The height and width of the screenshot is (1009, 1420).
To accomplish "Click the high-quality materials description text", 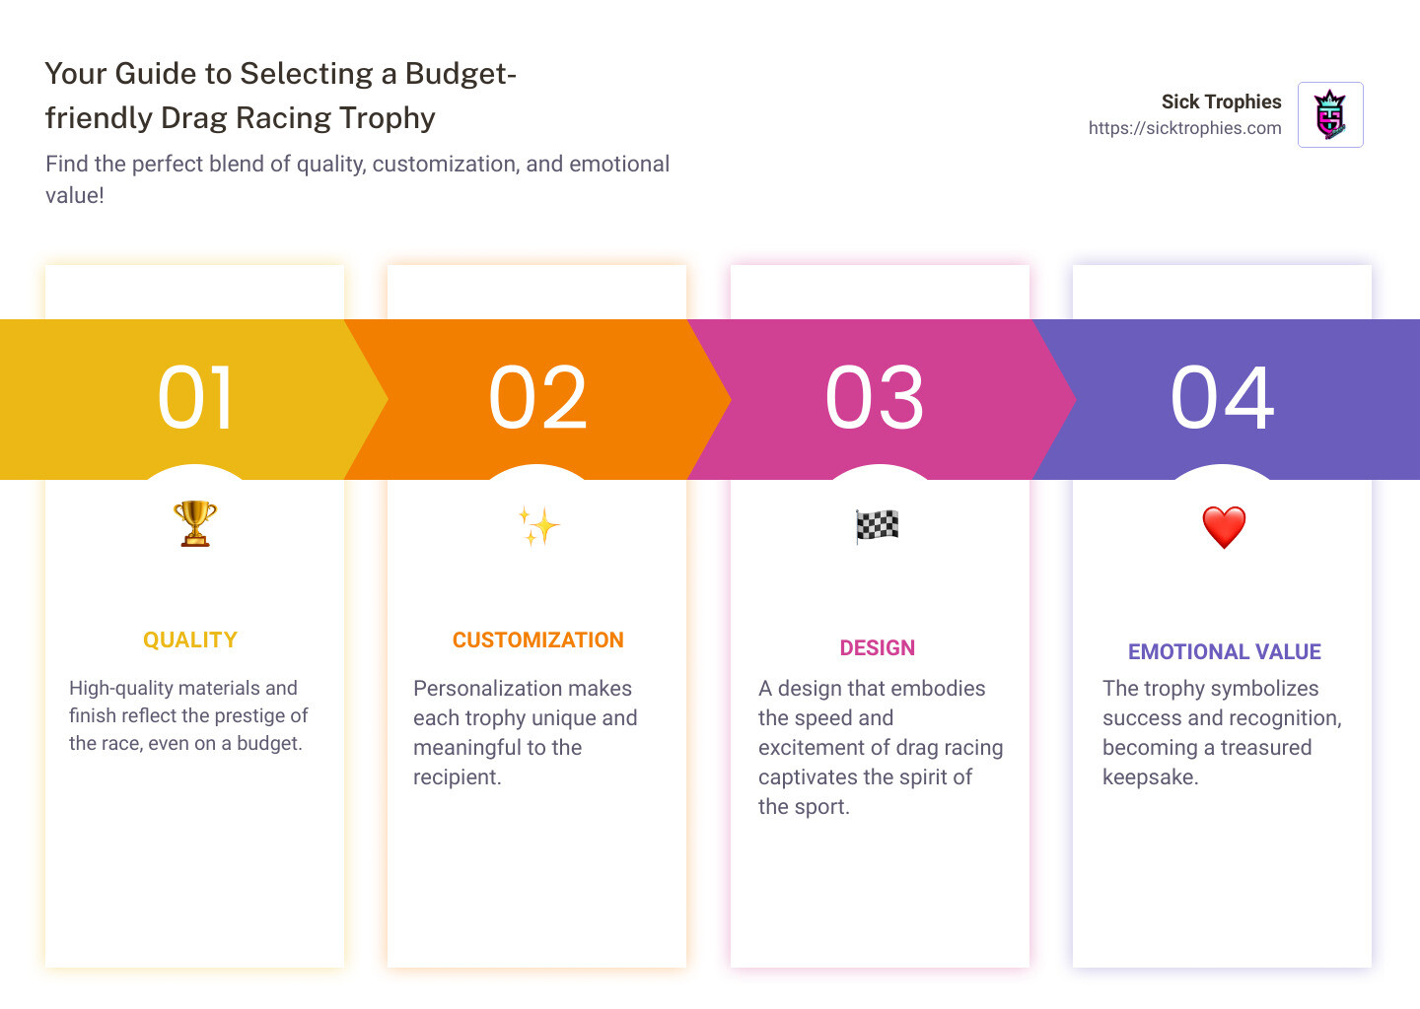I will [188, 715].
